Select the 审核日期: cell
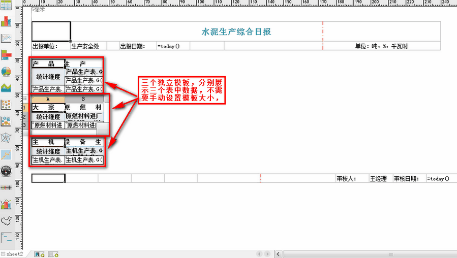This screenshot has height=258, width=457. click(x=410, y=178)
